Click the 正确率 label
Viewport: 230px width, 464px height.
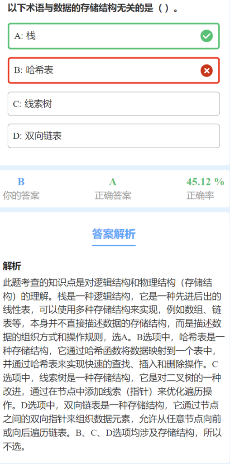pyautogui.click(x=200, y=195)
